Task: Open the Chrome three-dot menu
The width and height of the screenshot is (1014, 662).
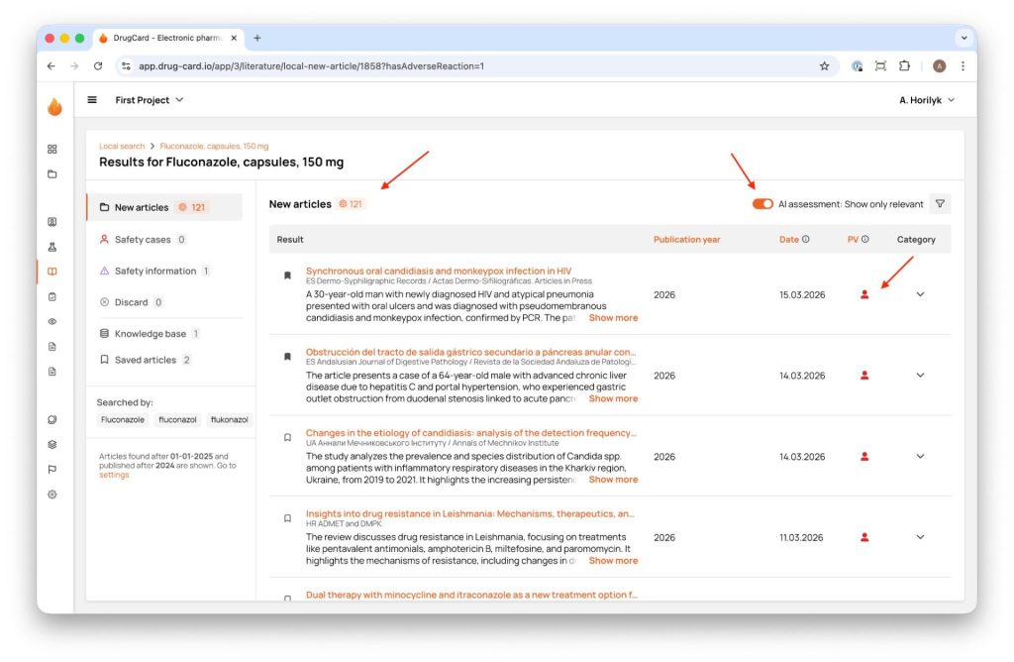Action: pyautogui.click(x=963, y=66)
